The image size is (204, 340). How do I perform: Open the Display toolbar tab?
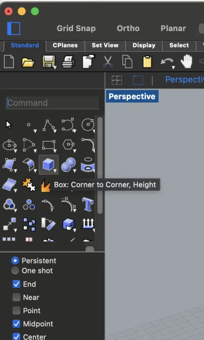click(x=144, y=45)
